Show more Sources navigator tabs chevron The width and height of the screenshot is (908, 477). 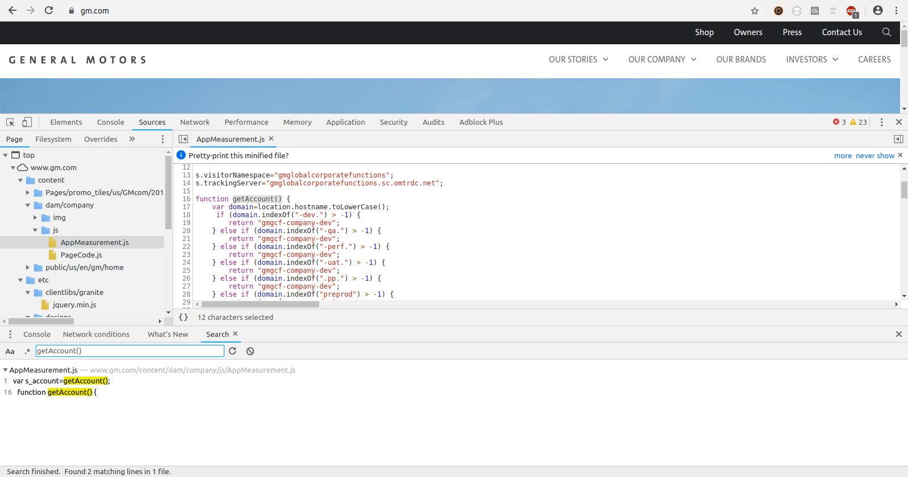132,139
